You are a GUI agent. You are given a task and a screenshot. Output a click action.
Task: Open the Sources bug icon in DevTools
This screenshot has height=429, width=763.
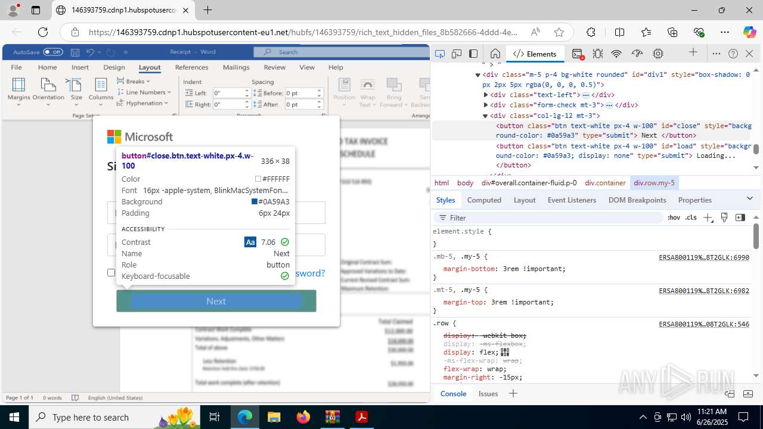[x=598, y=54]
